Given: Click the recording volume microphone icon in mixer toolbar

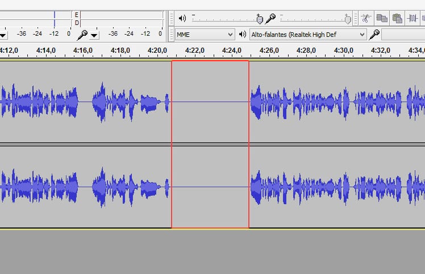Looking at the screenshot, I should (270, 18).
